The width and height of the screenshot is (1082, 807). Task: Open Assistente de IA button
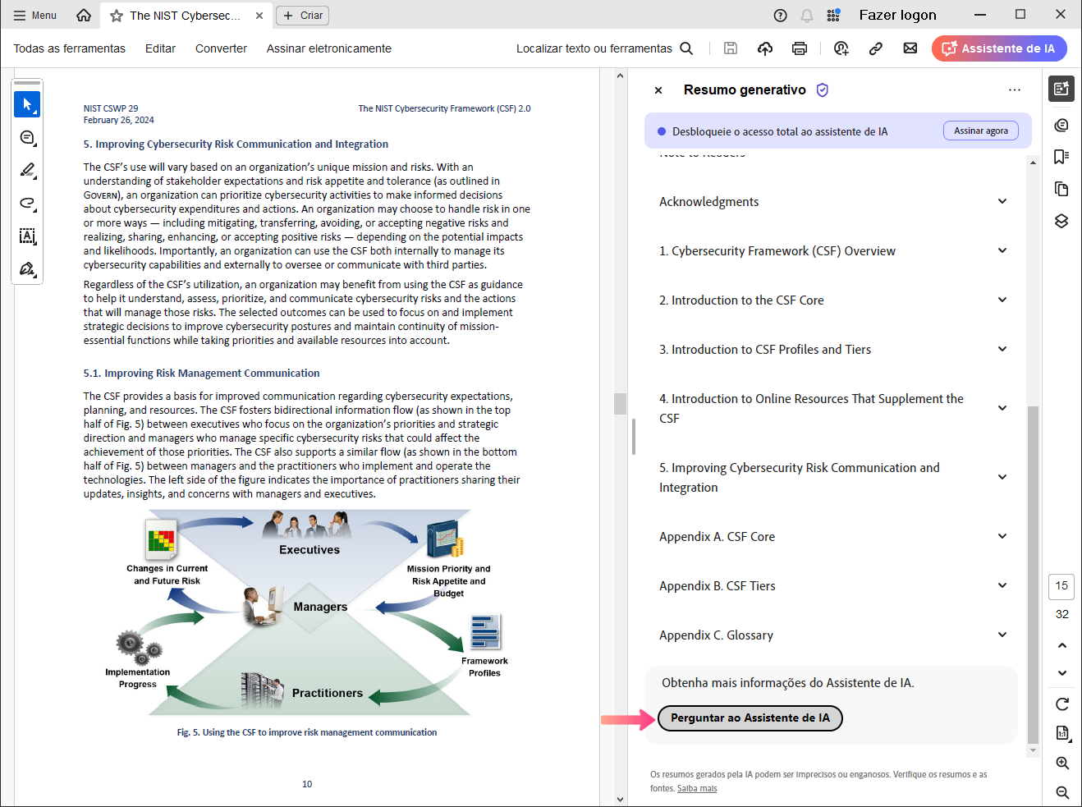999,48
